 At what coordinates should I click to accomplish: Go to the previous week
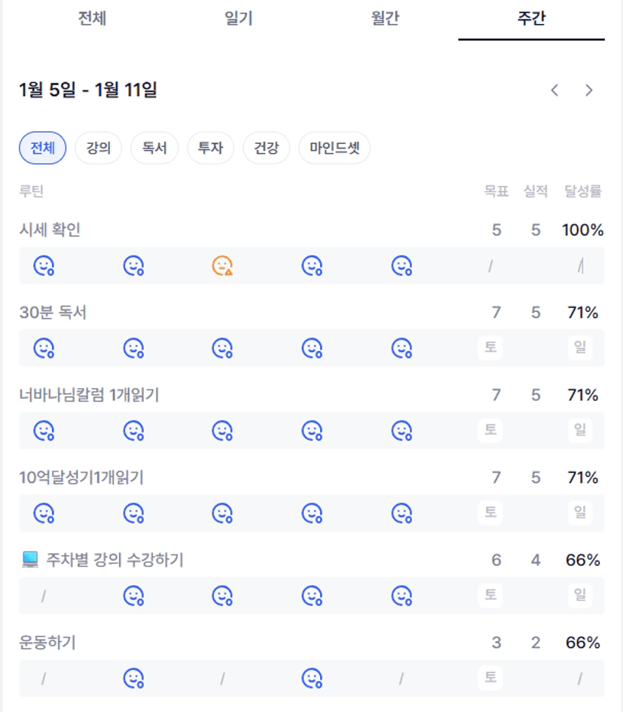(x=554, y=90)
